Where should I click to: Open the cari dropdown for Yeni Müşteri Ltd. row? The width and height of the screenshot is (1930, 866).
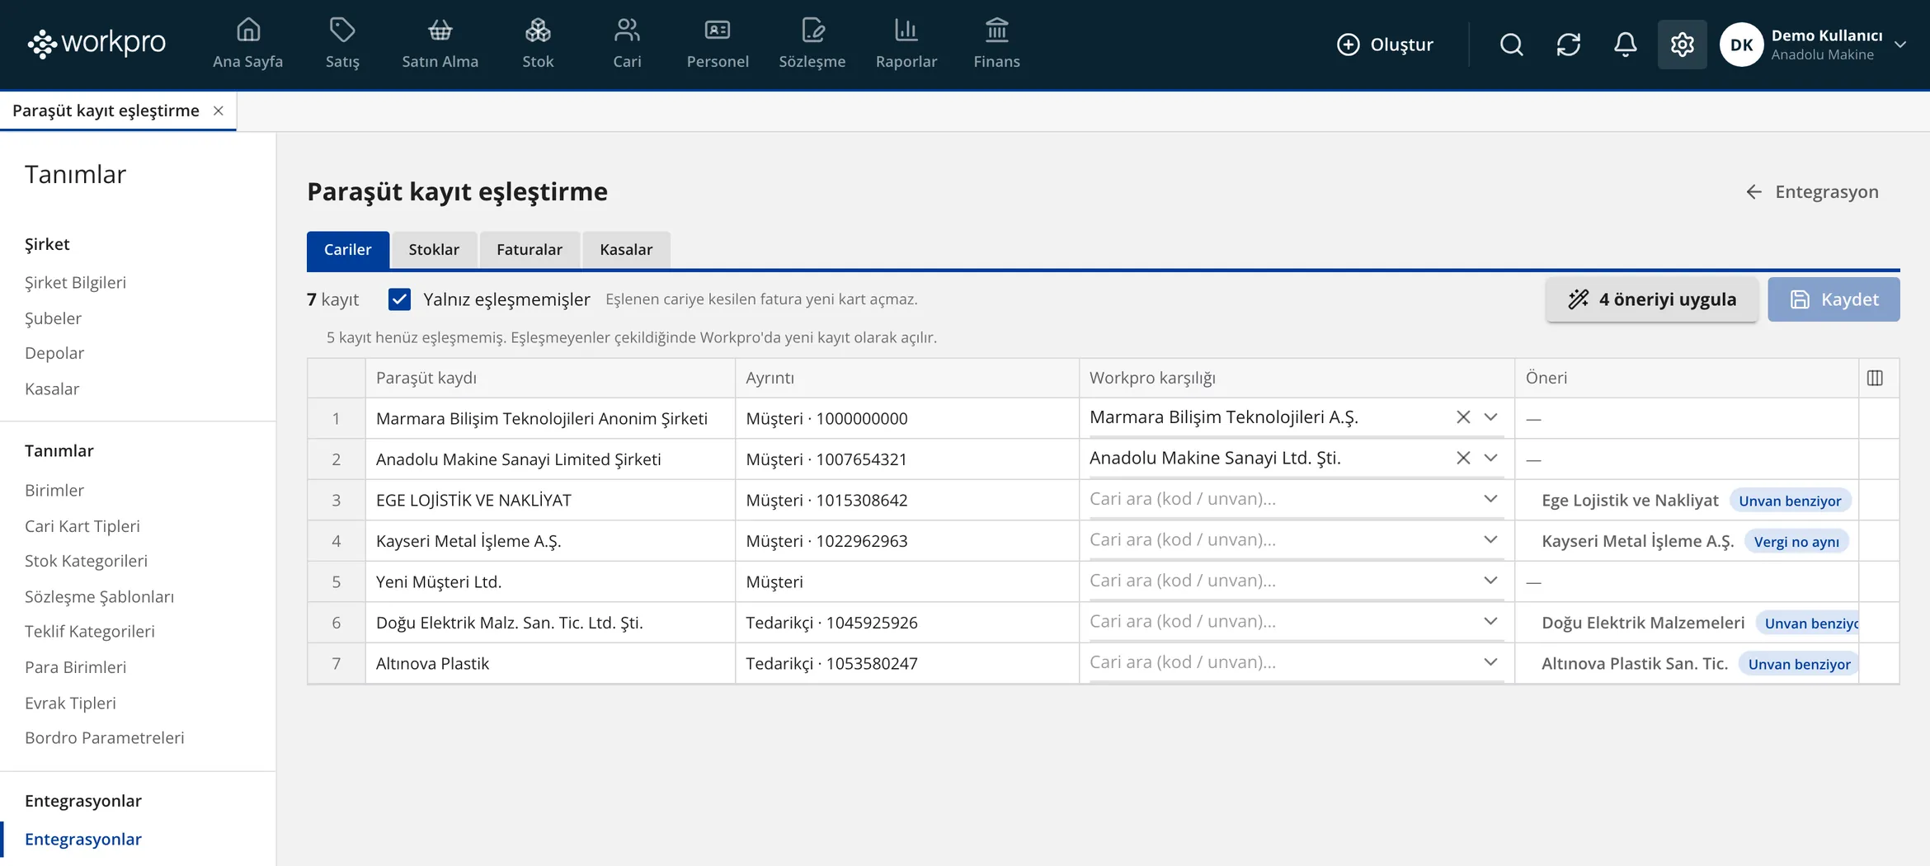1490,581
